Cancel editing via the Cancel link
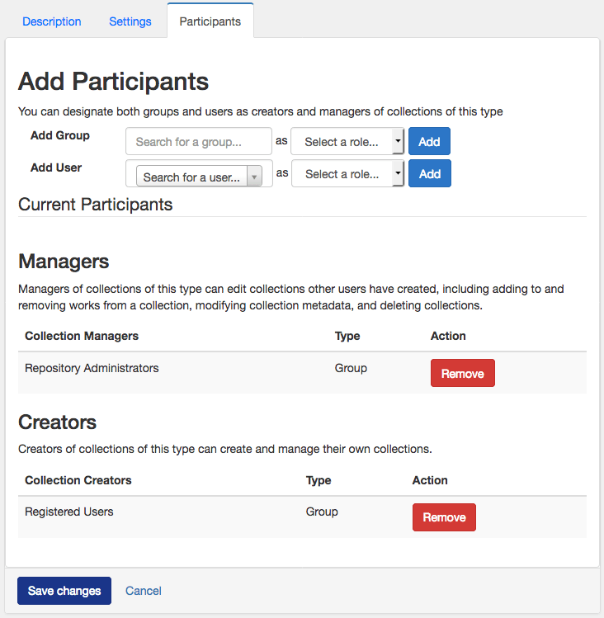Viewport: 604px width, 618px height. click(x=144, y=591)
